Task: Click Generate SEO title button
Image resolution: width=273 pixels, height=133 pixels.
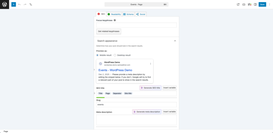Action: tap(150, 88)
